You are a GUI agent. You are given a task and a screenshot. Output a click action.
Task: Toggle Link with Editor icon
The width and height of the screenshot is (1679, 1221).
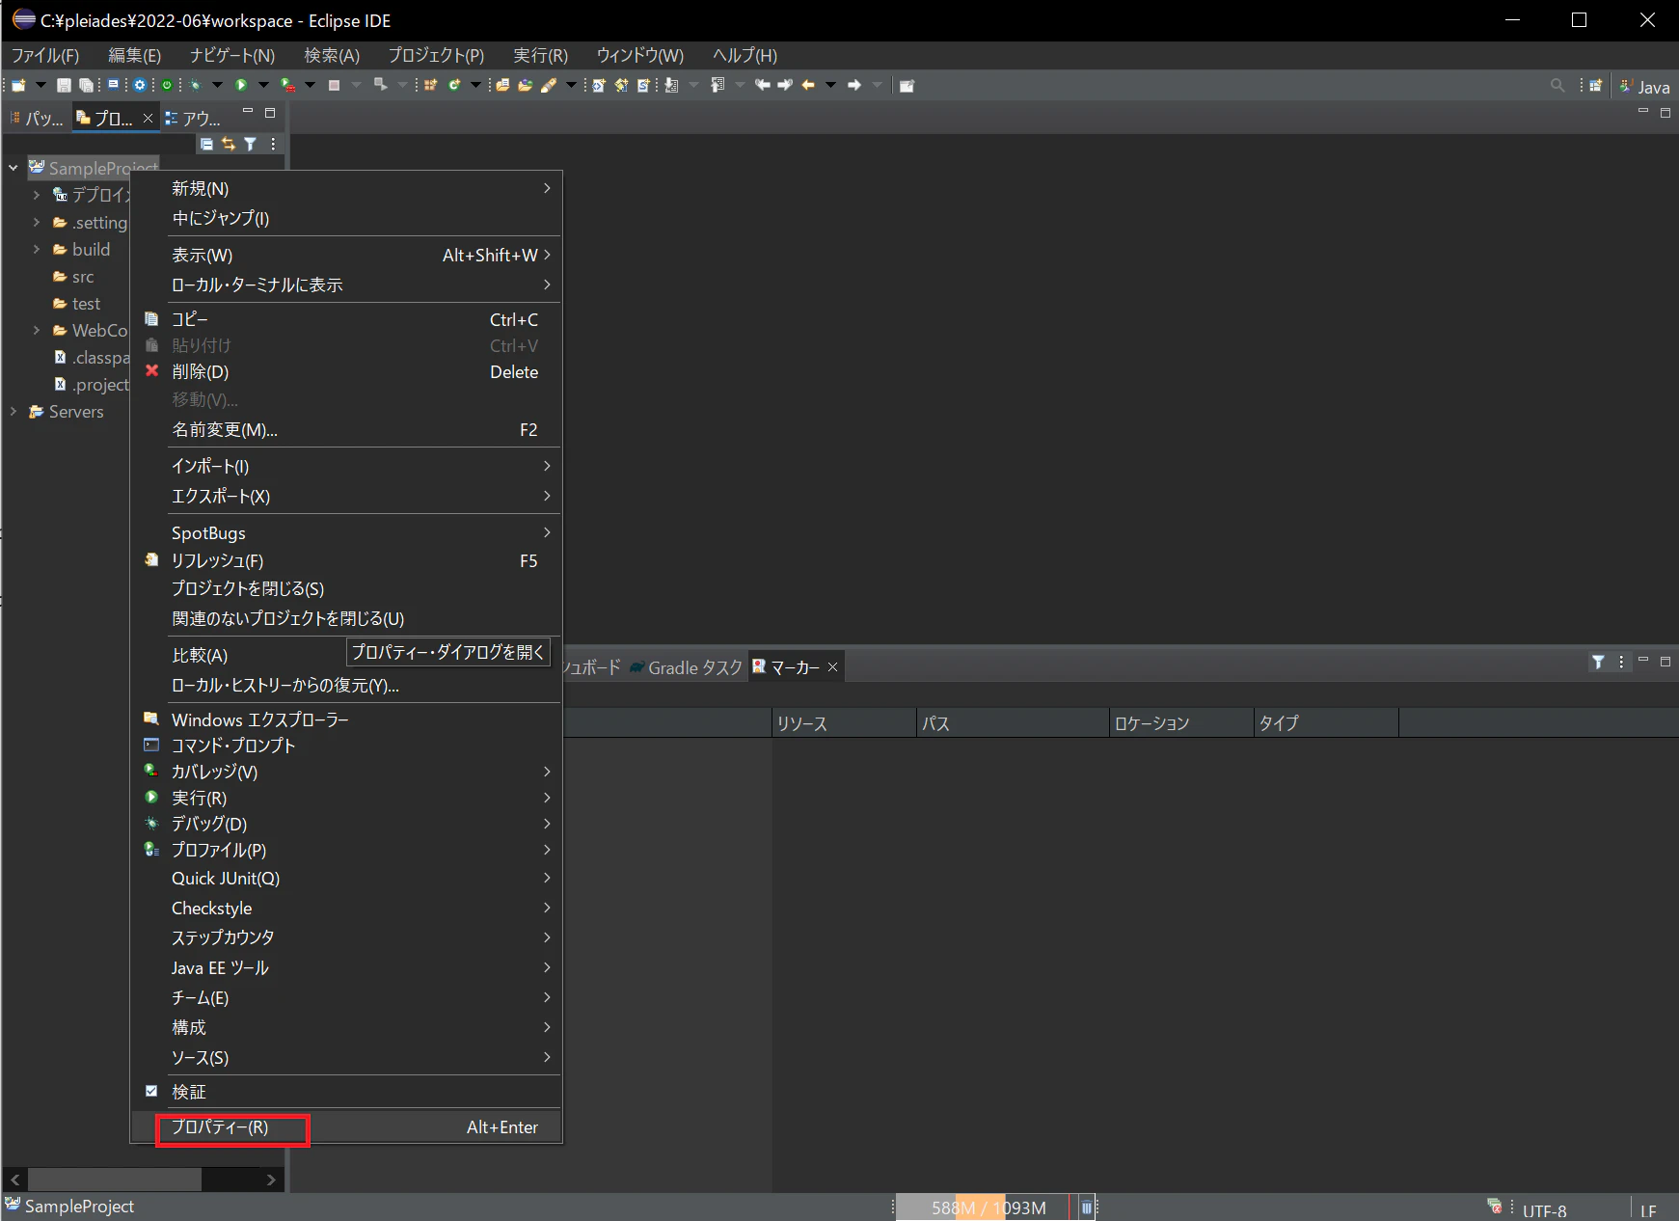coord(229,144)
